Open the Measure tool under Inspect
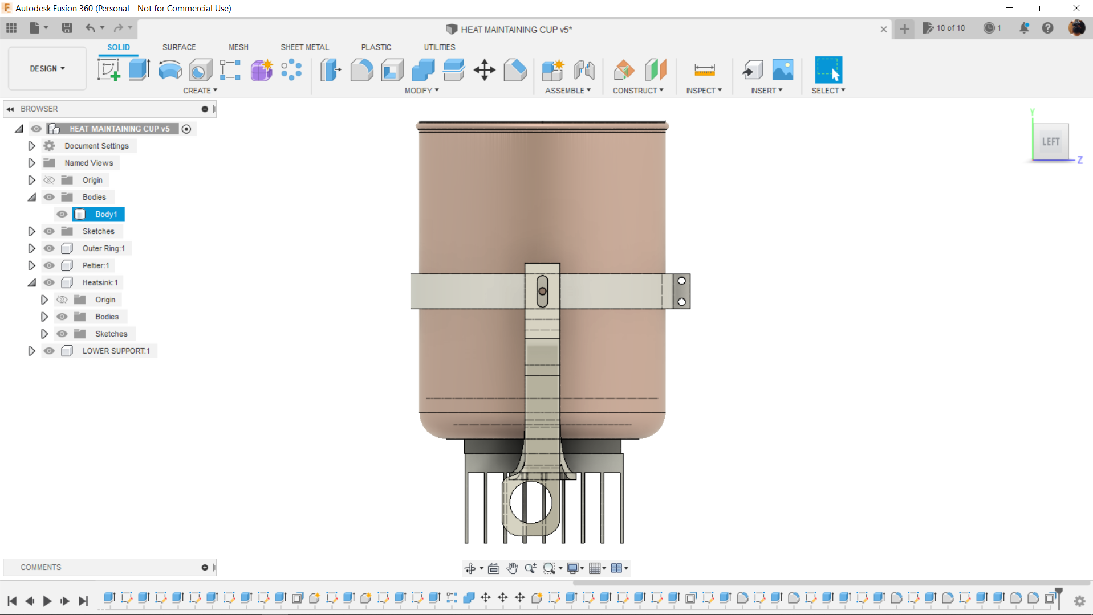Screen dimensions: 1093x615 tap(704, 70)
